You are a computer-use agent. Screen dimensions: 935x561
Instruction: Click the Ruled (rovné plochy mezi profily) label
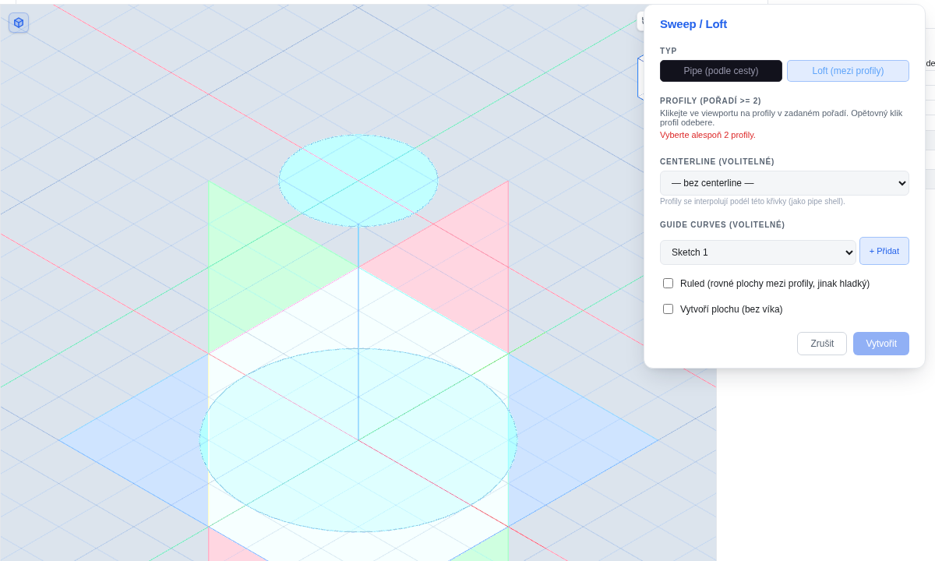pyautogui.click(x=774, y=284)
